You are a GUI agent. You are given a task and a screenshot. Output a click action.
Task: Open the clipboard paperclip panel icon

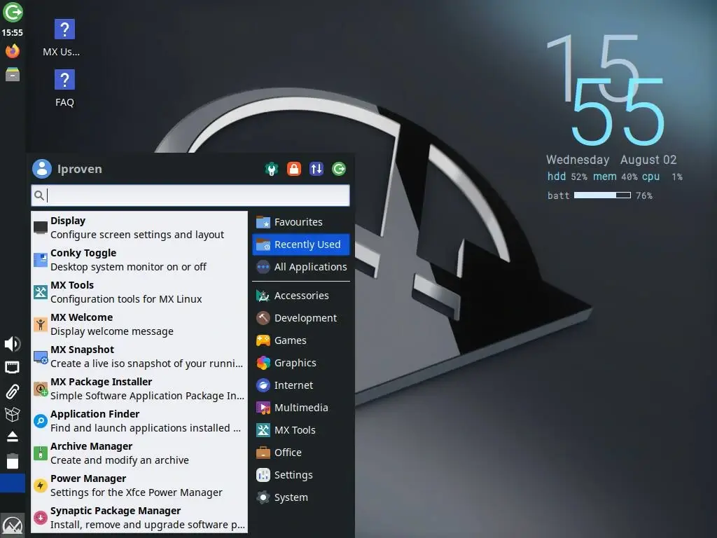point(13,391)
